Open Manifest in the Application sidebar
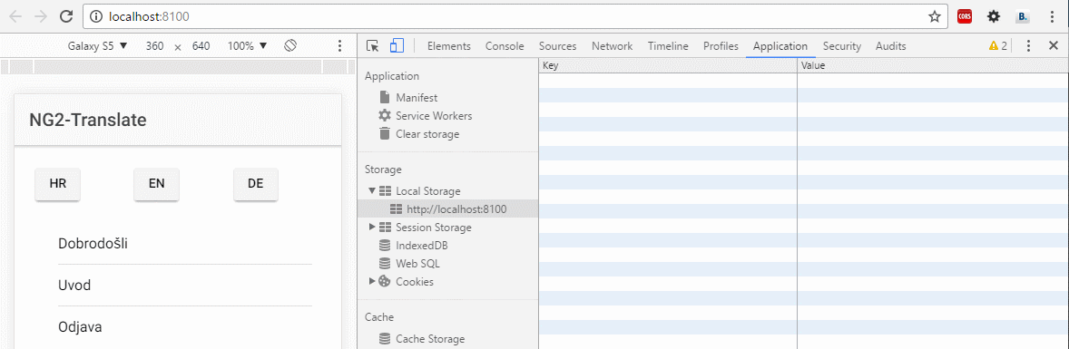 [417, 98]
